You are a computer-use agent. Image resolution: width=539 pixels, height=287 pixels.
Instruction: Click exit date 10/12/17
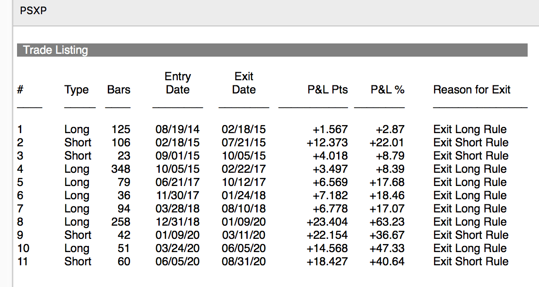click(243, 182)
